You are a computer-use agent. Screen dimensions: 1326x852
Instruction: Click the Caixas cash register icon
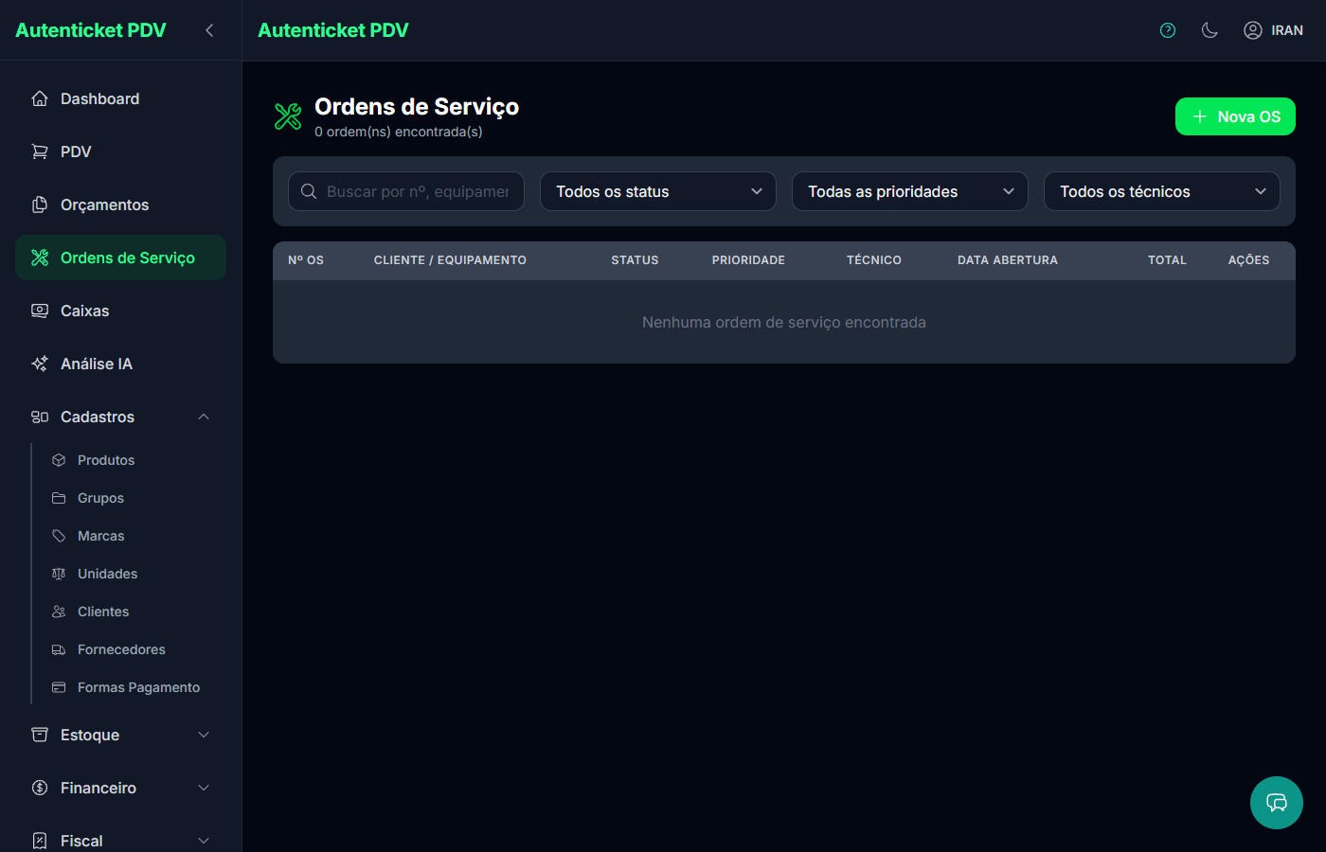click(x=39, y=311)
